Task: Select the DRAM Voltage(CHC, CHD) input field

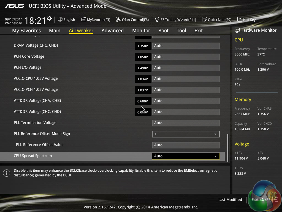Action: coord(186,46)
